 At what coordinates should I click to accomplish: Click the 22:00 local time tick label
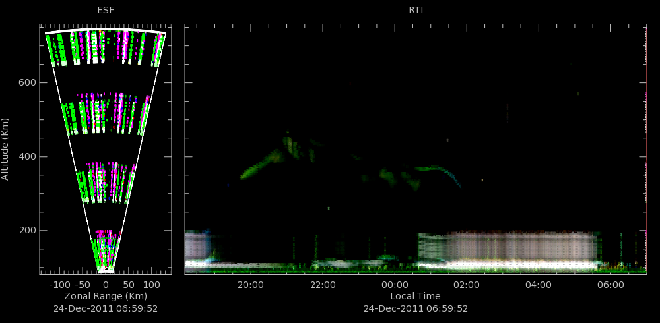click(323, 285)
